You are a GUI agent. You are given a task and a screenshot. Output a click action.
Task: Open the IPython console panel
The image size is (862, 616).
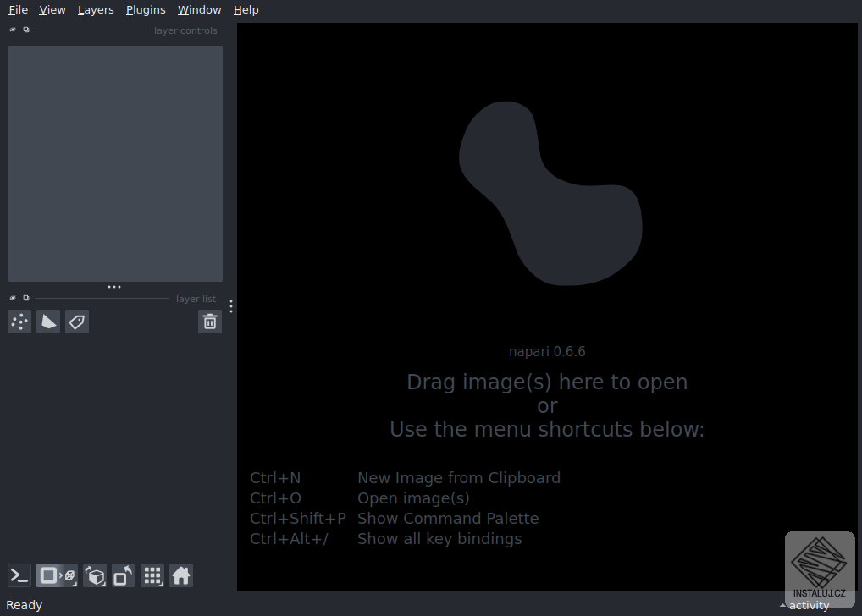tap(19, 576)
